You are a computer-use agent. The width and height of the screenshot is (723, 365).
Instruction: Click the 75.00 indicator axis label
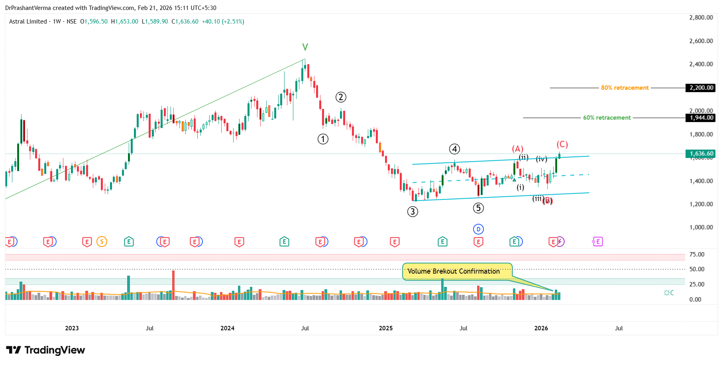tap(697, 255)
